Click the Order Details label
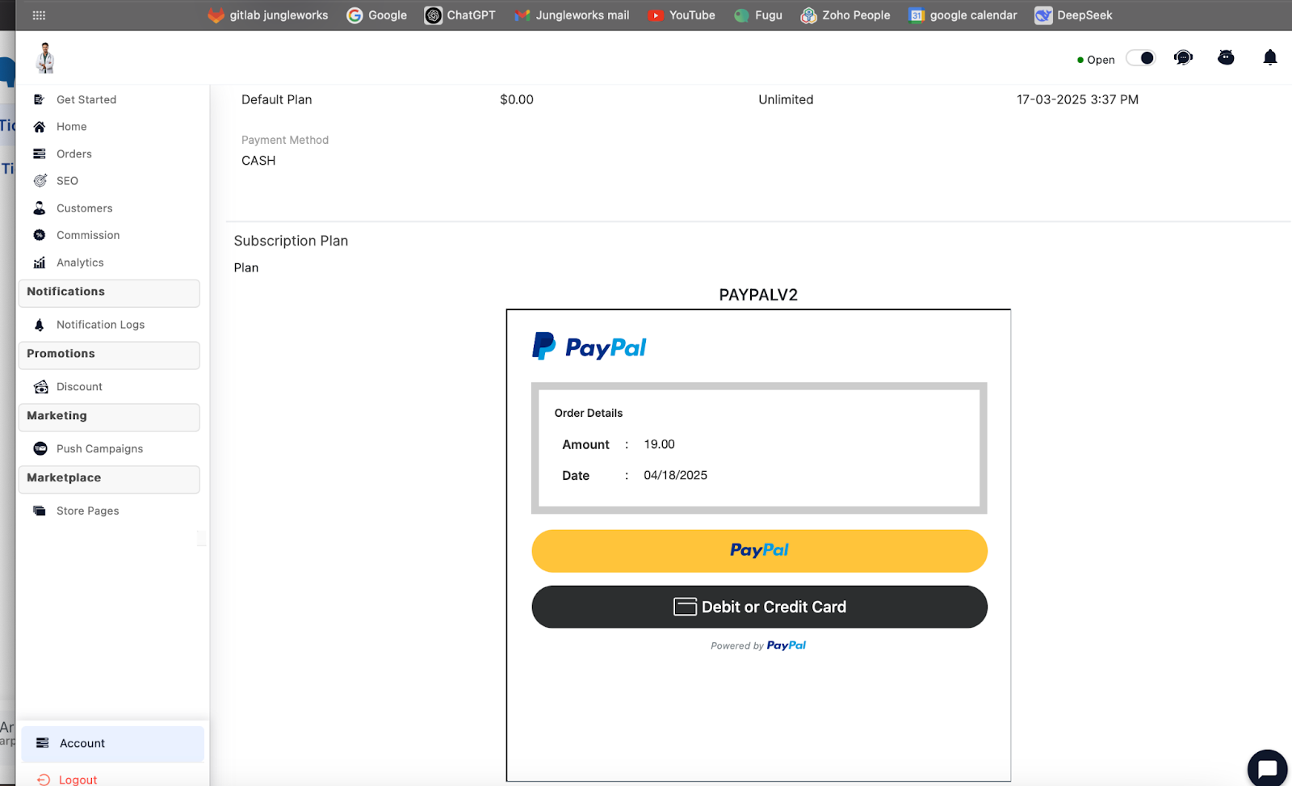 tap(588, 413)
